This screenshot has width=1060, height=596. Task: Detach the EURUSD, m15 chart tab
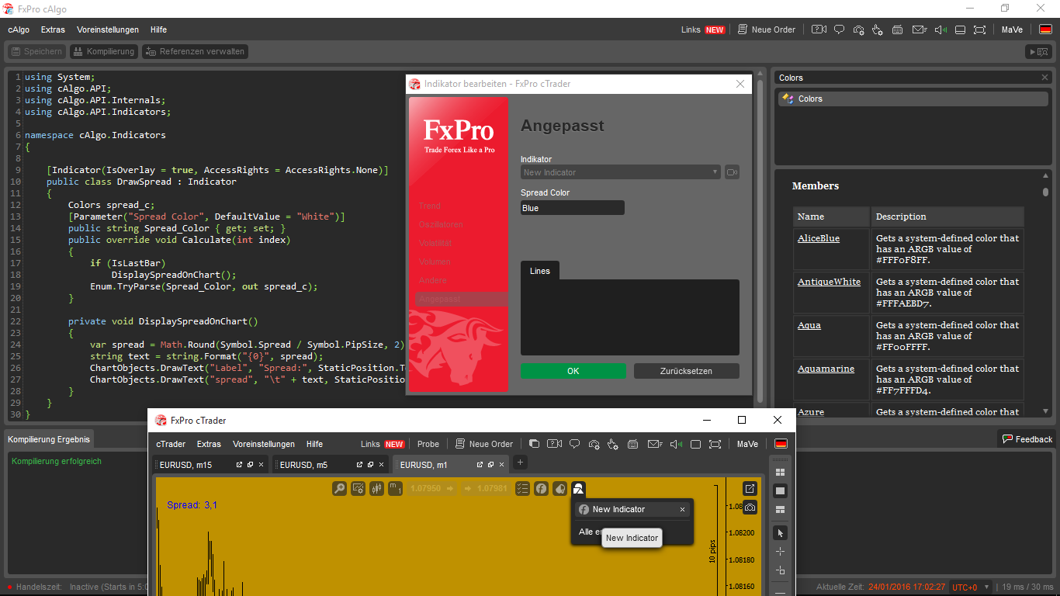click(x=239, y=465)
